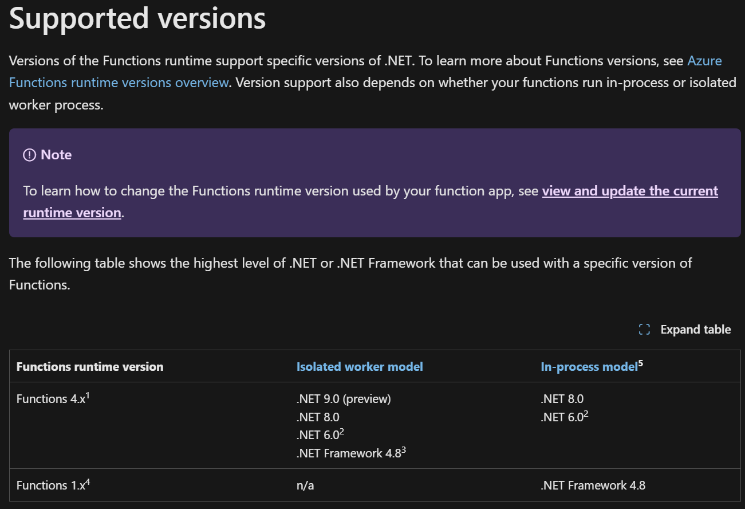Click the Note info icon

(29, 155)
